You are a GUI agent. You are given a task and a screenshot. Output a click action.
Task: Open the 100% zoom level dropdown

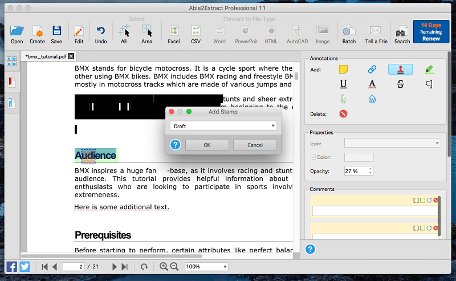point(206,266)
